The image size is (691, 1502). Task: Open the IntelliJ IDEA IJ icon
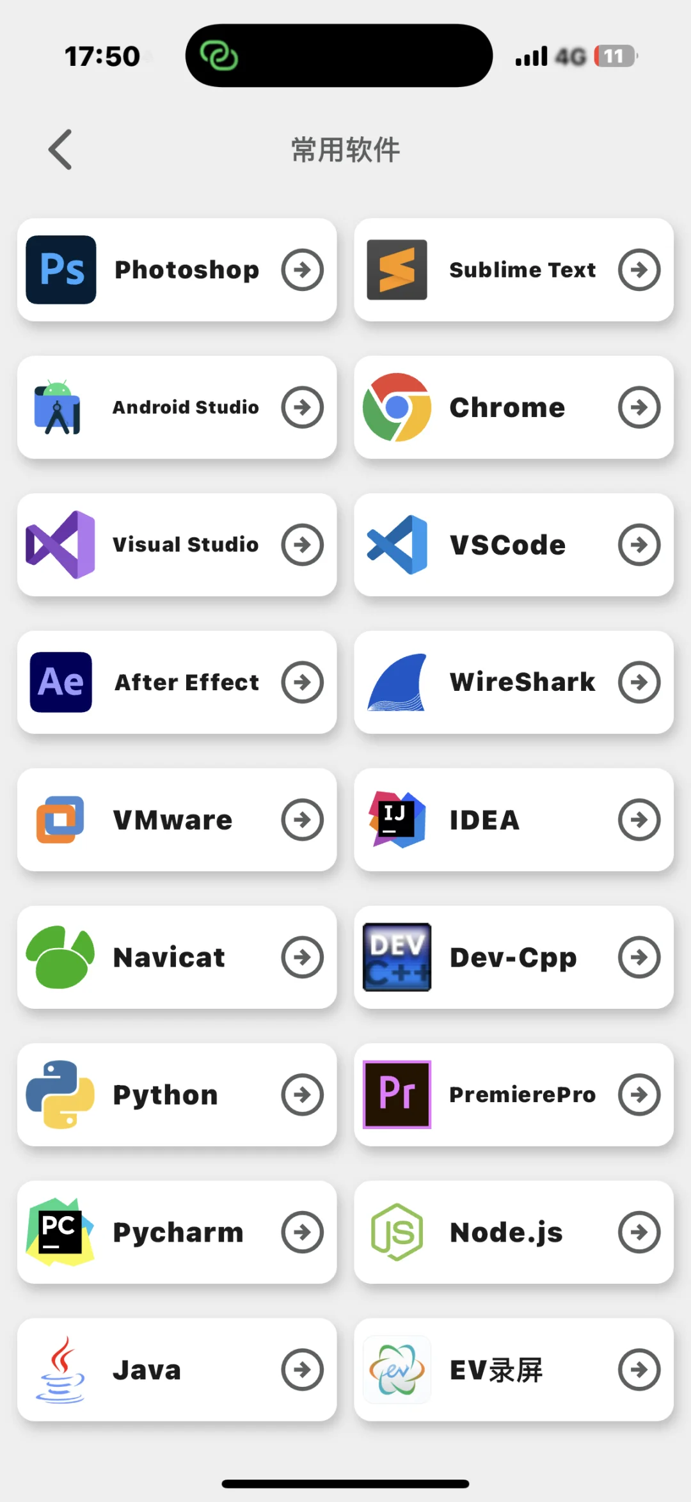[397, 819]
